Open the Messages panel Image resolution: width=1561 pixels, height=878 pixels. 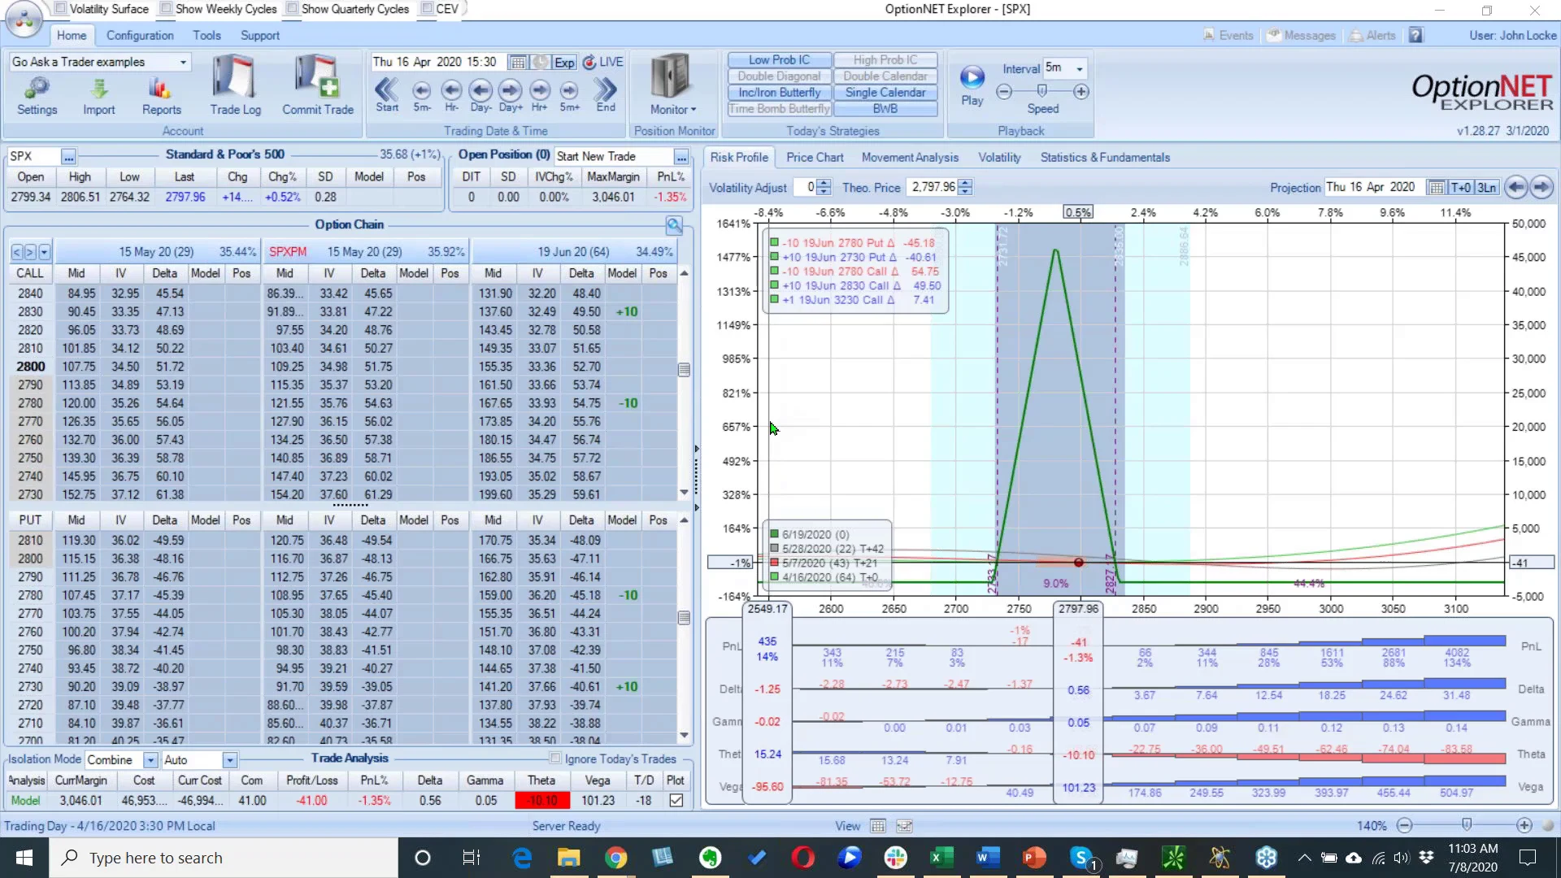[x=1302, y=36]
